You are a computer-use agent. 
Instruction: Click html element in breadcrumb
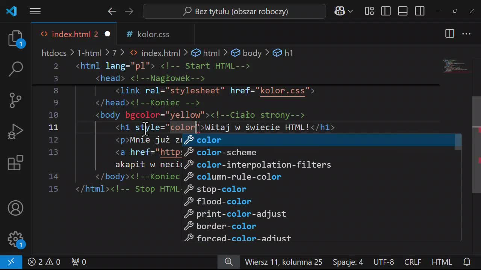tap(206, 53)
